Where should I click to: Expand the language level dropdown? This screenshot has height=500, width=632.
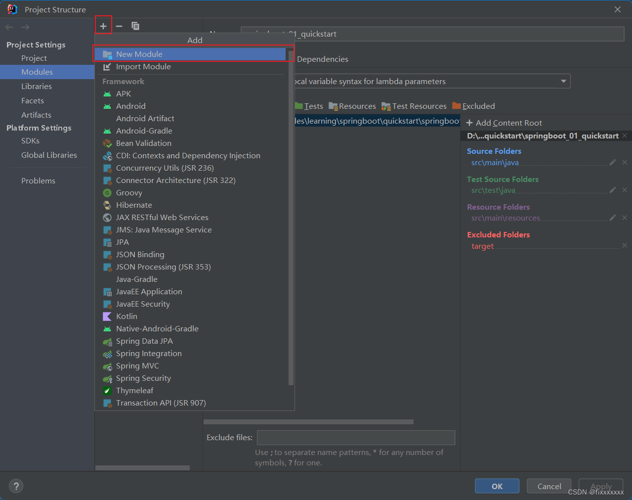(563, 81)
